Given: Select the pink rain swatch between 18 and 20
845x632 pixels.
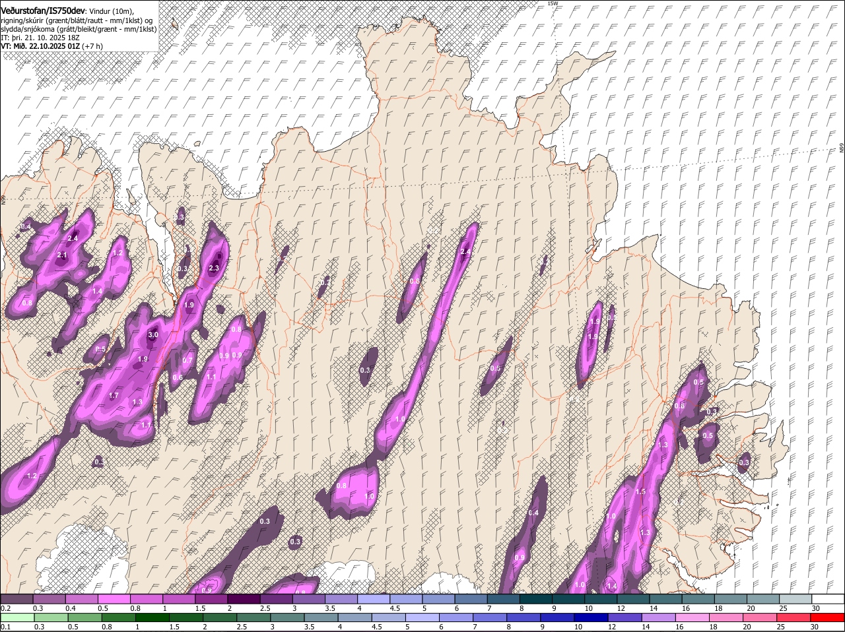Looking at the screenshot, I should [x=728, y=617].
